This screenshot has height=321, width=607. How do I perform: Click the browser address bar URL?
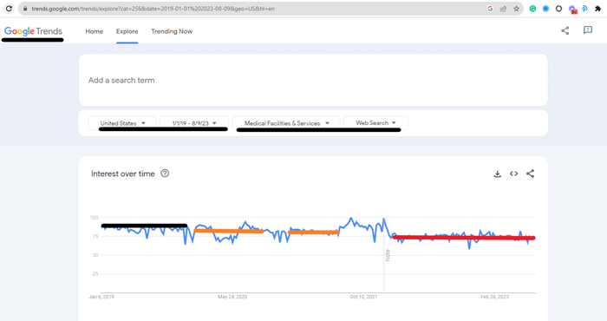coord(153,9)
